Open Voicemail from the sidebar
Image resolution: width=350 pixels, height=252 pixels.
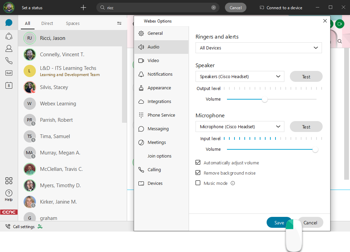point(9,73)
